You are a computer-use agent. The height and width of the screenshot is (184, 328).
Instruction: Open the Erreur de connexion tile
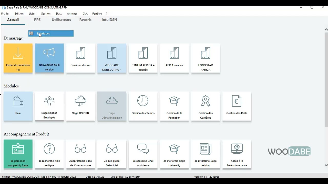[x=18, y=58]
